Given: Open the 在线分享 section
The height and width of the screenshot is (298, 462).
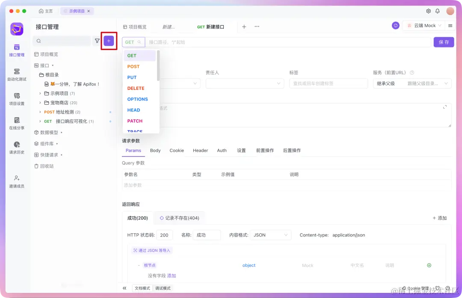Looking at the screenshot, I should (x=16, y=124).
